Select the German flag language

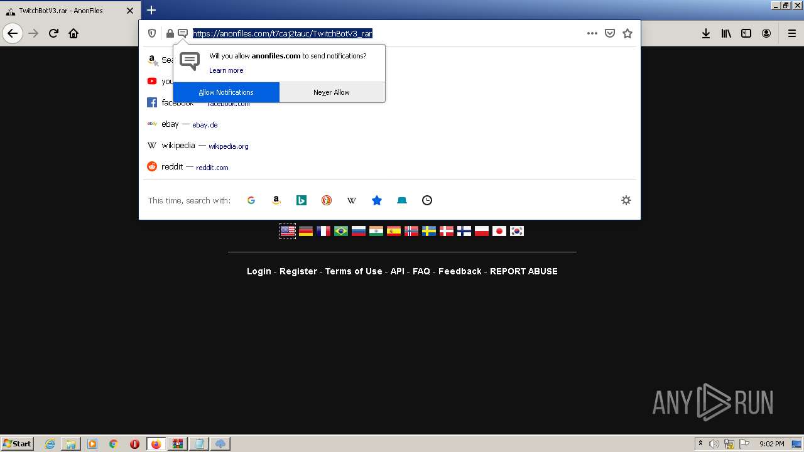pos(306,231)
